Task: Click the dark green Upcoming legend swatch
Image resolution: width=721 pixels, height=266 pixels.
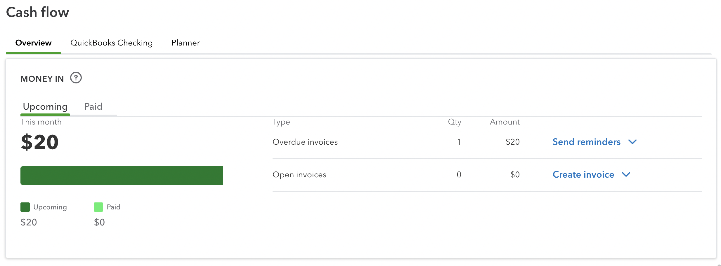Action: pos(25,207)
